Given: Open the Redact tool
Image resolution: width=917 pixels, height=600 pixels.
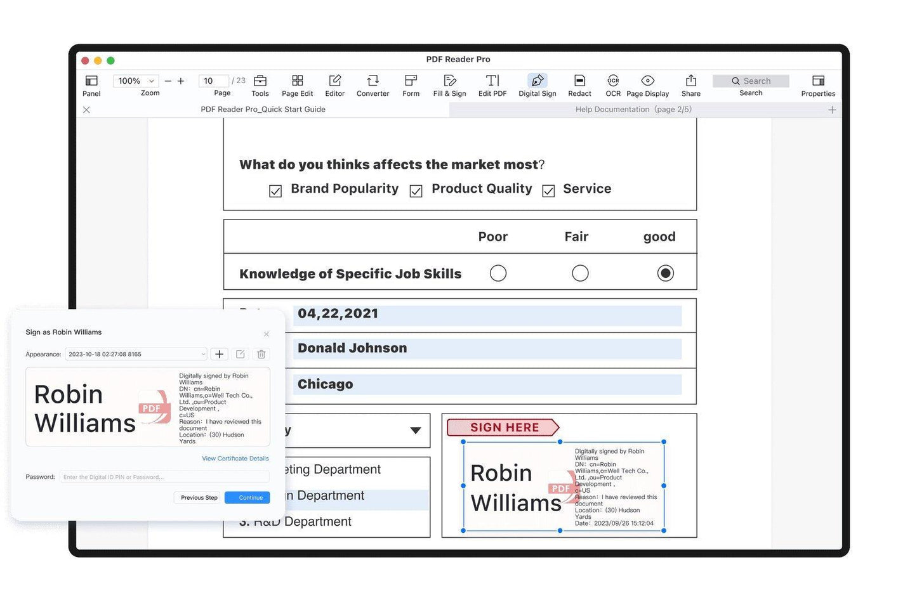Looking at the screenshot, I should pyautogui.click(x=579, y=85).
